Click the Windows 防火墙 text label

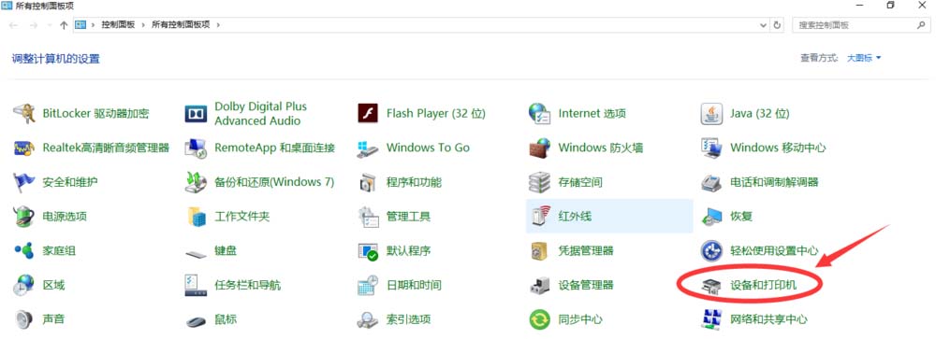tap(601, 148)
